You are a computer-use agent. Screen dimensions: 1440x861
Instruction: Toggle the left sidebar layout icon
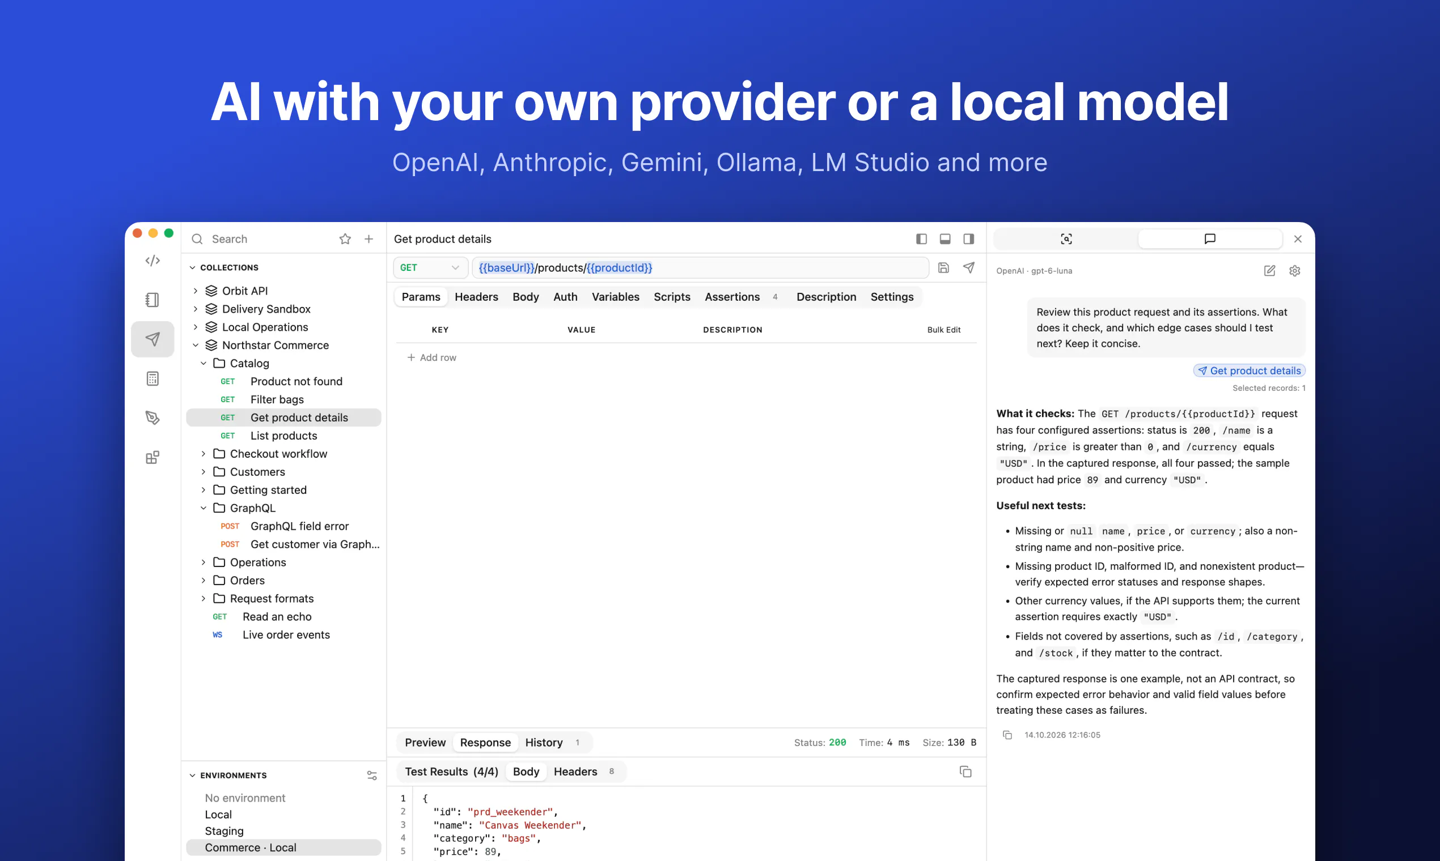click(x=921, y=239)
